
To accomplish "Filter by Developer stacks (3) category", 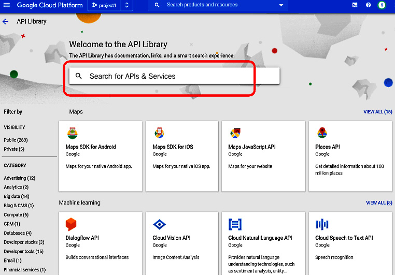I will 24,242.
